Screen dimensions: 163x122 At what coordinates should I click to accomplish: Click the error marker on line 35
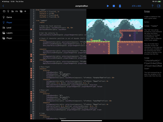(31, 70)
